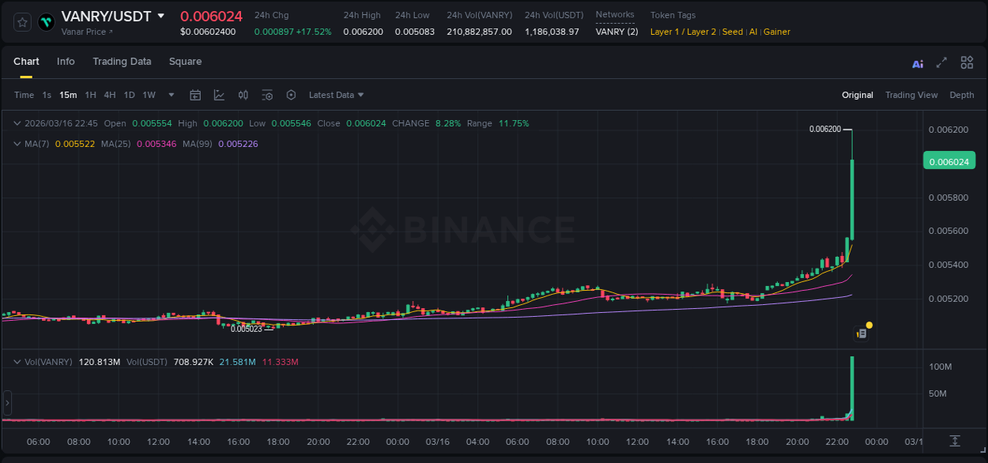Image resolution: width=988 pixels, height=463 pixels.
Task: Switch to the Trading Data tab
Action: 122,62
